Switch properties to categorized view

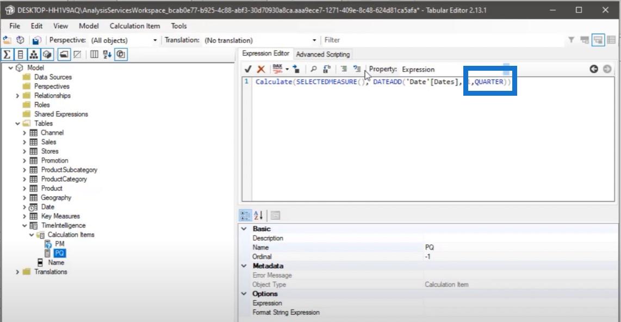click(245, 215)
